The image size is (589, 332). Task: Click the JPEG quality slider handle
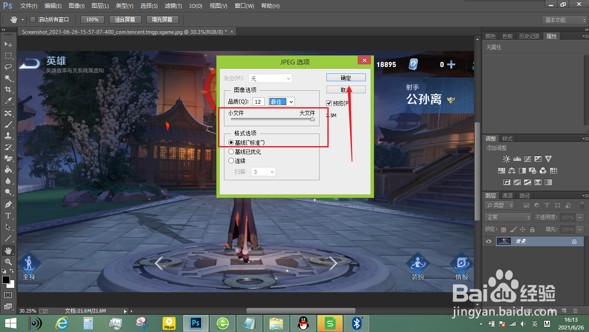(x=312, y=119)
